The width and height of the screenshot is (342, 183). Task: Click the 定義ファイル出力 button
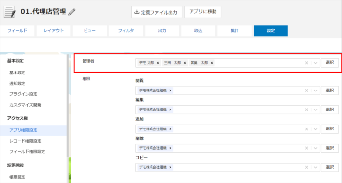[157, 12]
